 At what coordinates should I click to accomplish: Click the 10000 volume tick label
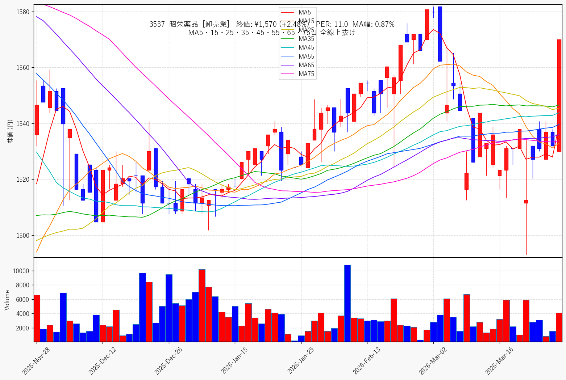tap(21, 271)
